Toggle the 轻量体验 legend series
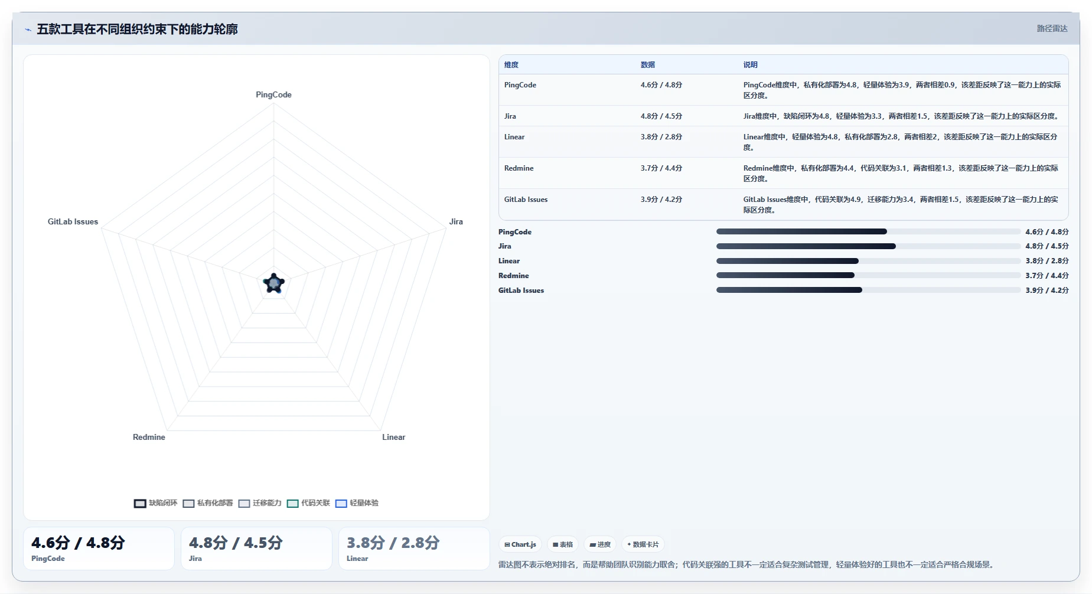 coord(357,503)
